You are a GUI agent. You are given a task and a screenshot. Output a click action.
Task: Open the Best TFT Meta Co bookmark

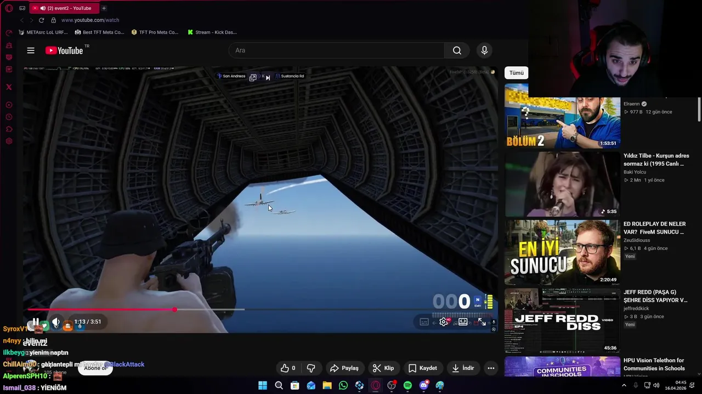100,32
